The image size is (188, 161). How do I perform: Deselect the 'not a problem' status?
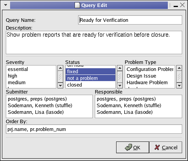coord(91,78)
